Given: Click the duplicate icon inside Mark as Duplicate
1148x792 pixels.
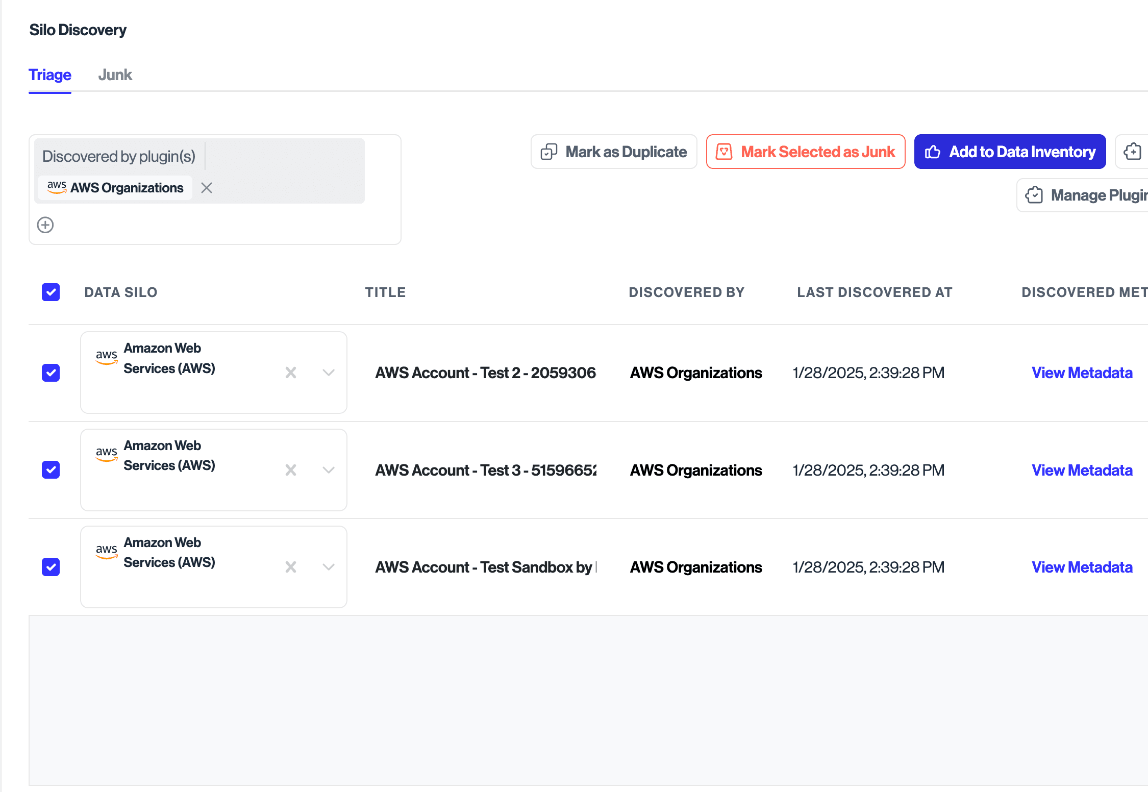Looking at the screenshot, I should (548, 152).
